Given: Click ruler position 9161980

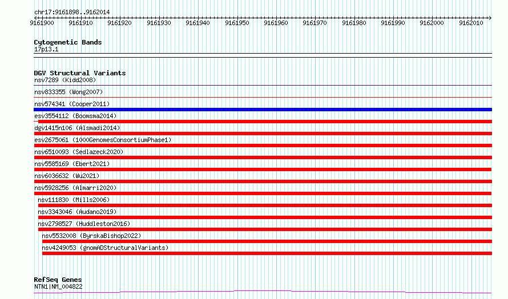Looking at the screenshot, I should click(x=354, y=23).
